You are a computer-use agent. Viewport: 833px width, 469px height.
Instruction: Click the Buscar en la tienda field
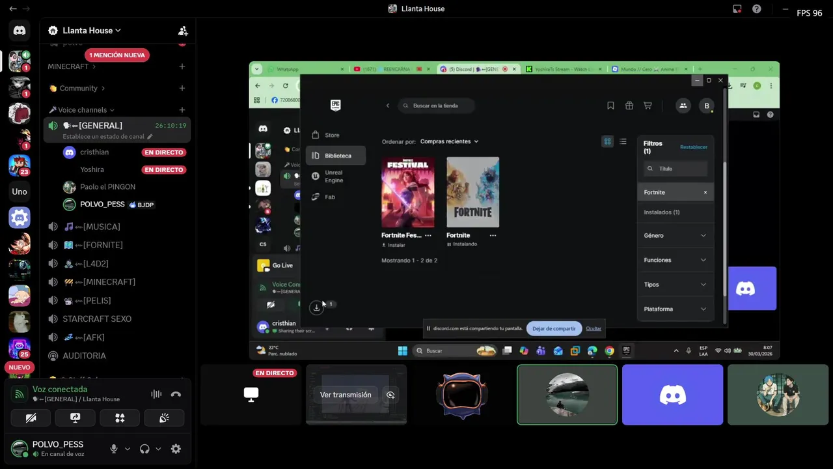436,106
